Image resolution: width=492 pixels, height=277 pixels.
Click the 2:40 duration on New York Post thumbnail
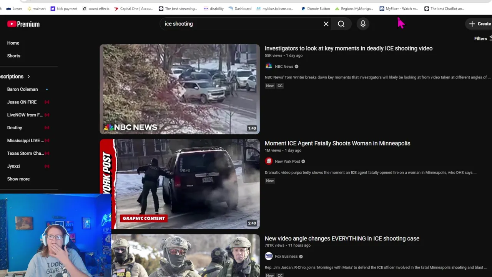[252, 223]
